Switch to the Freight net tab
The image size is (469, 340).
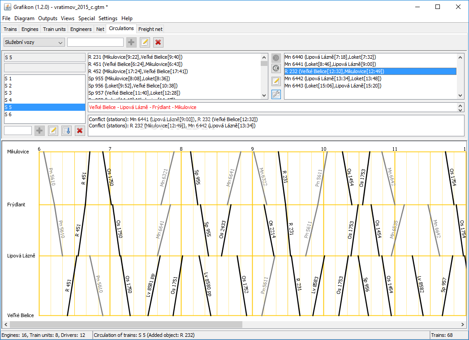coord(151,29)
